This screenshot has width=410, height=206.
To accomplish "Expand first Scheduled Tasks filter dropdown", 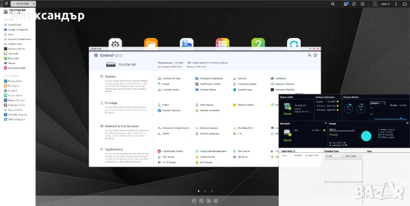I will click(x=334, y=156).
